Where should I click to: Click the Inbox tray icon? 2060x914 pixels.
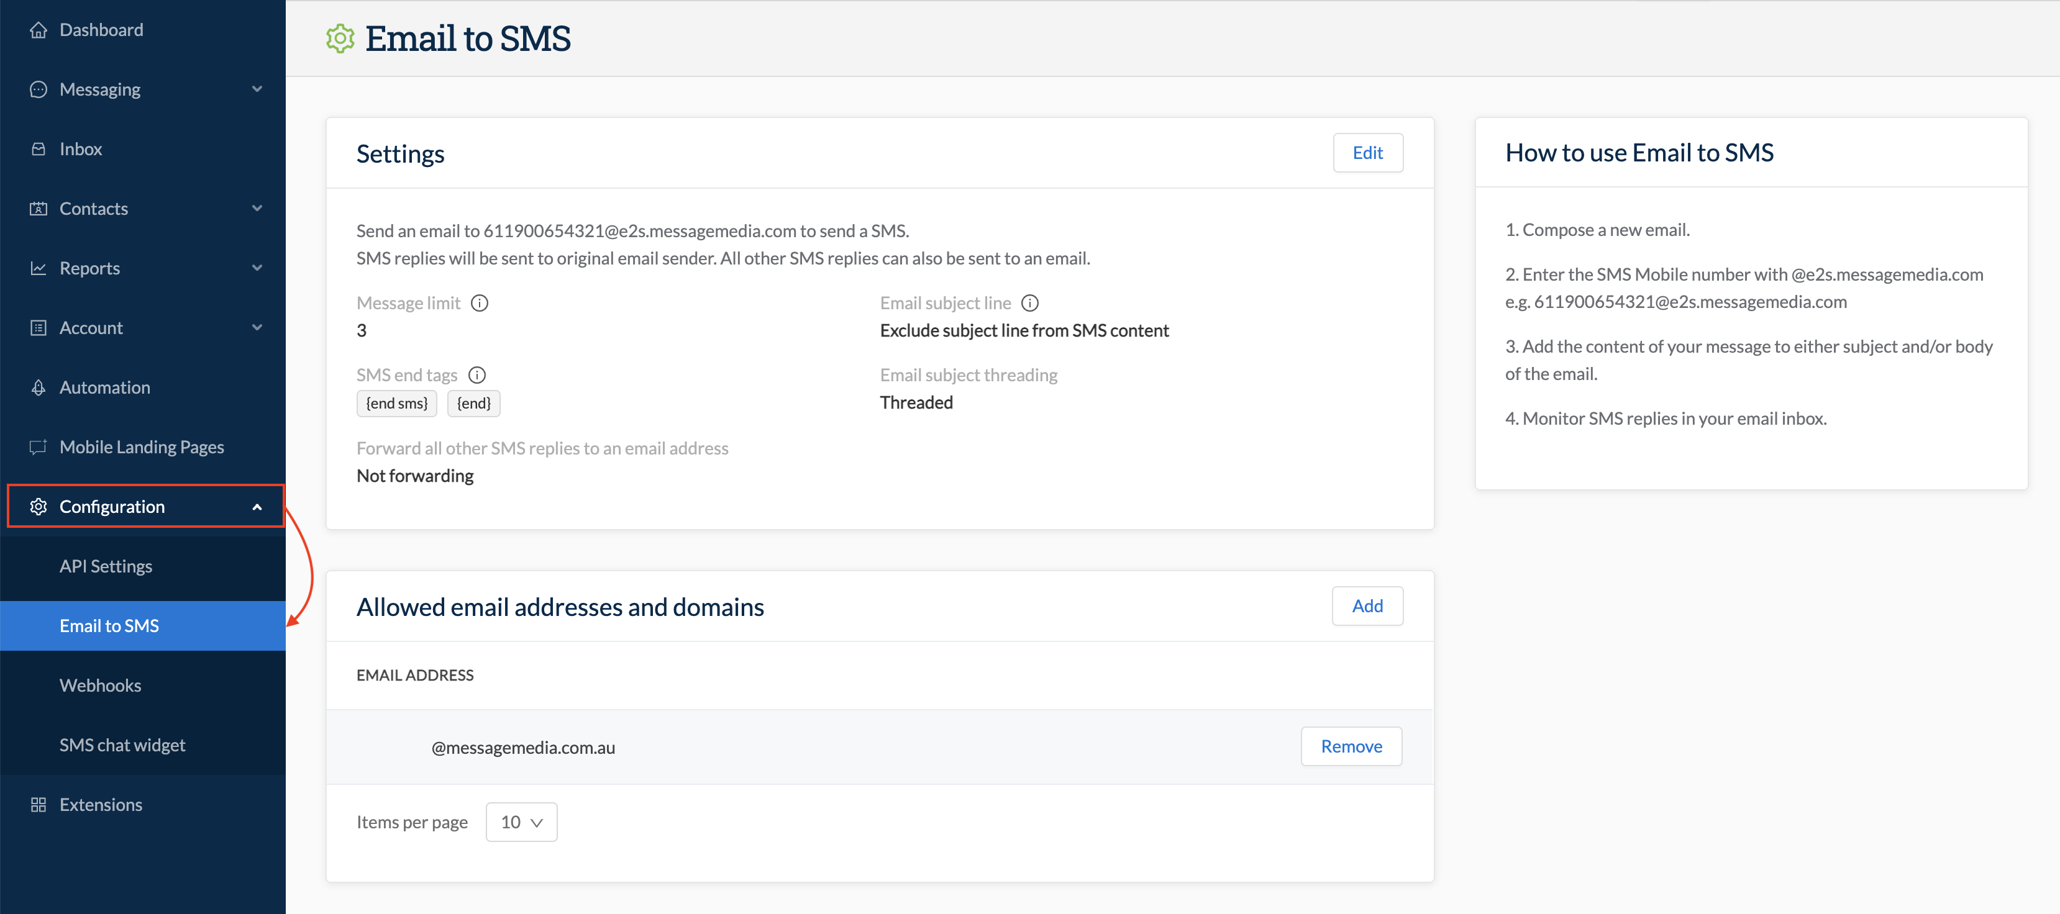click(38, 148)
